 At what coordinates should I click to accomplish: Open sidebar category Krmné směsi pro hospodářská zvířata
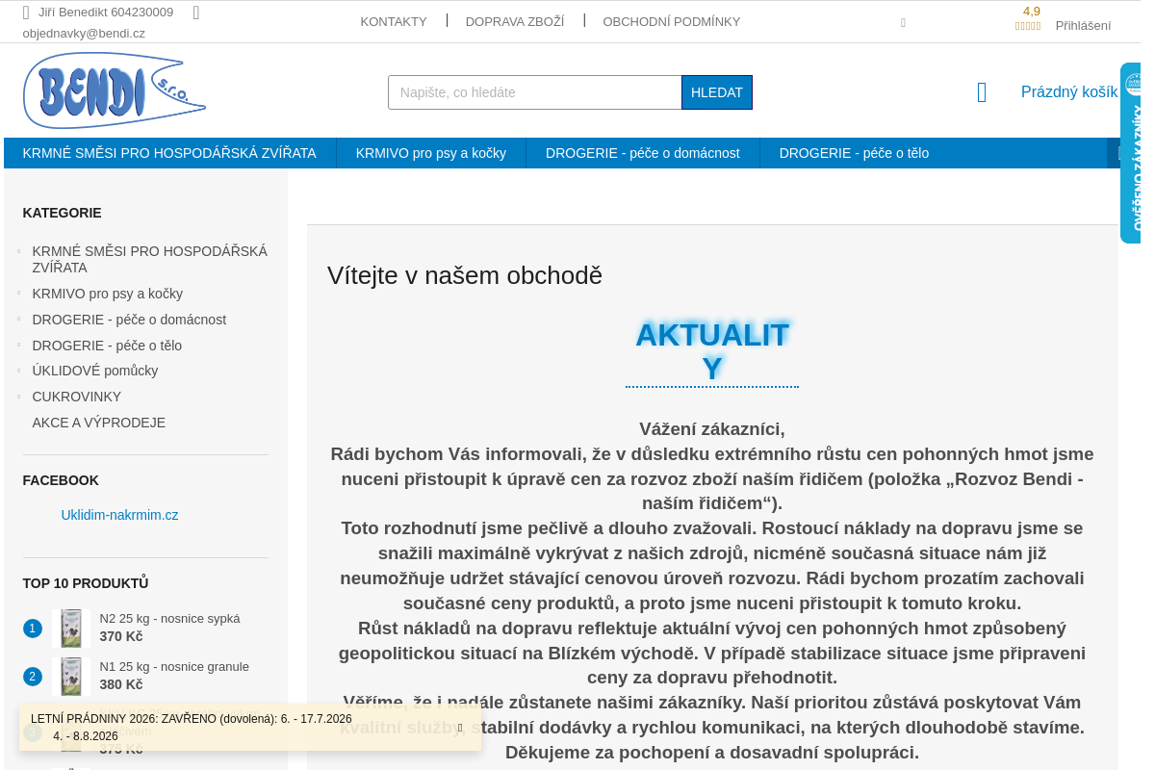150,259
